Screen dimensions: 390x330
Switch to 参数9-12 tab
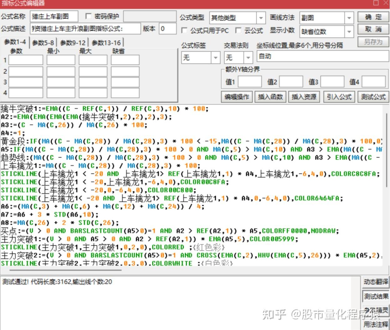coord(73,43)
